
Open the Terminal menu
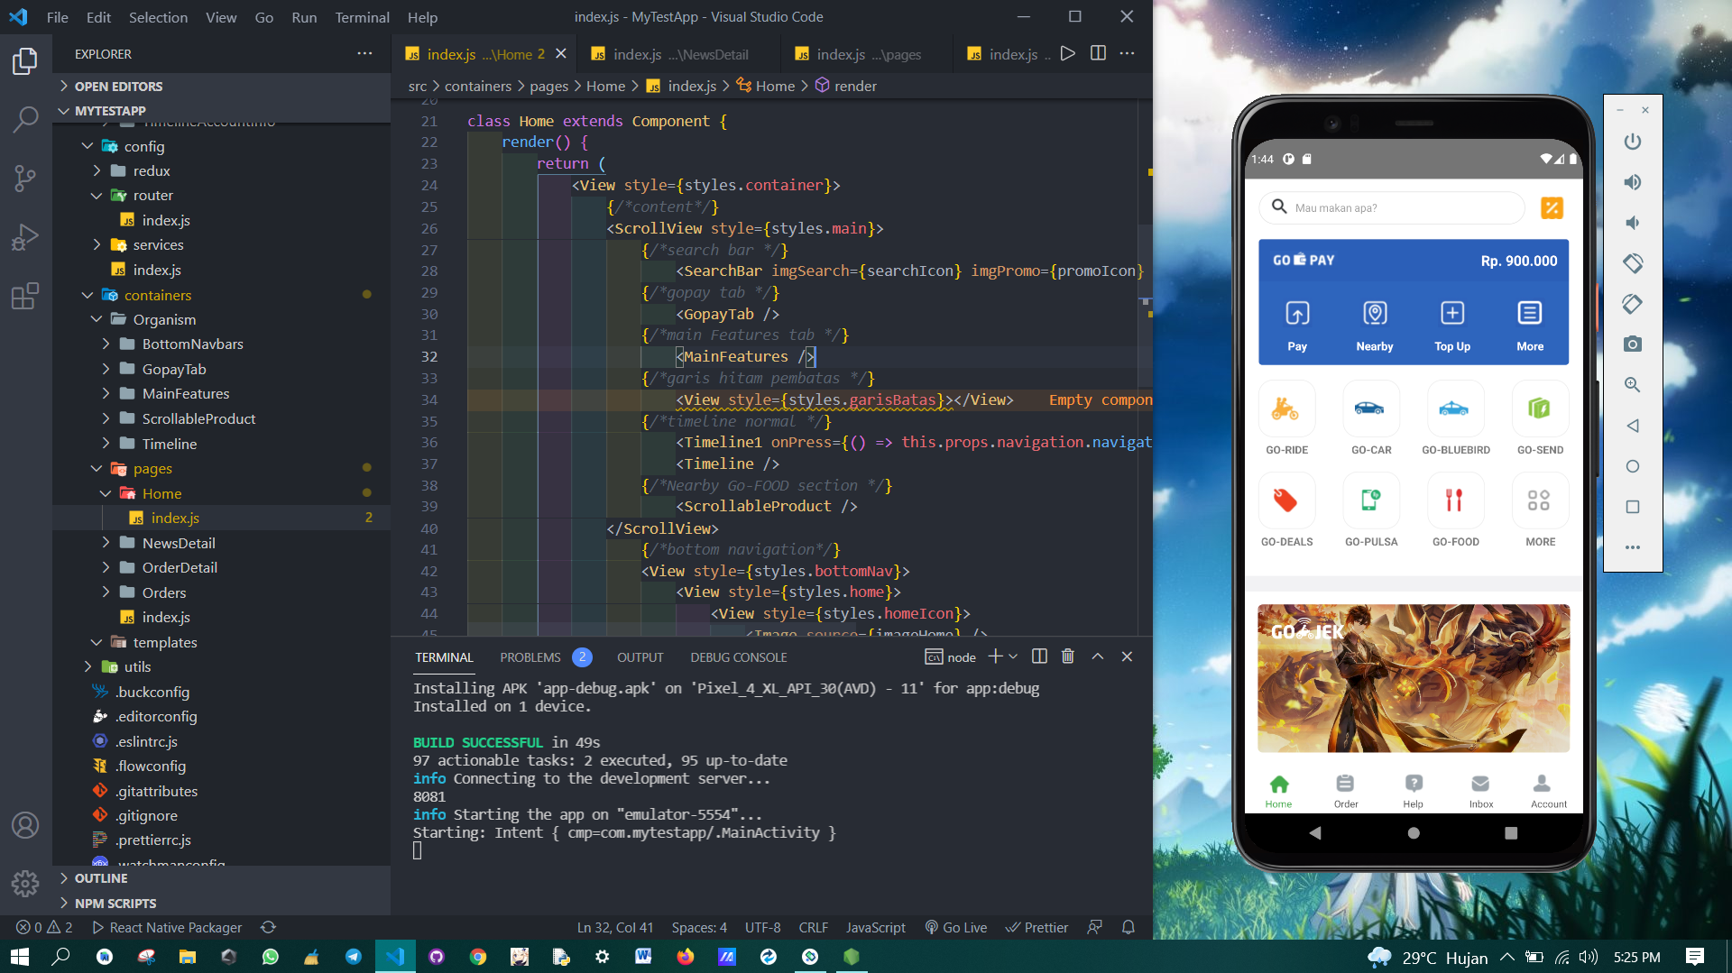point(362,17)
